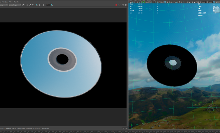
Task: Toggle the field chart icon
Action: pos(155,2)
